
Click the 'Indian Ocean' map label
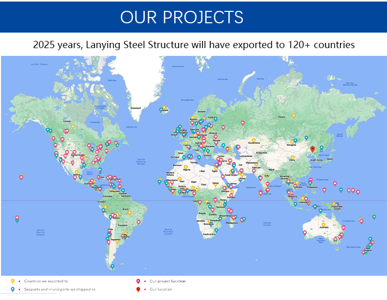[x=267, y=224]
